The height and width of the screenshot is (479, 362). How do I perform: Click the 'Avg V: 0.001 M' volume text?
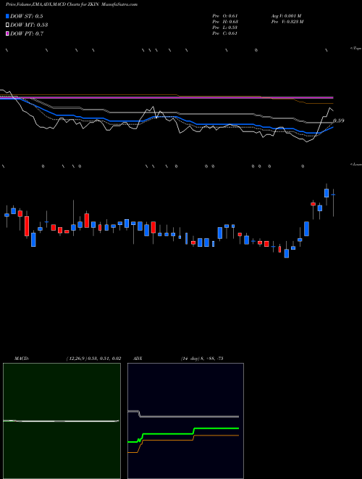click(x=287, y=16)
